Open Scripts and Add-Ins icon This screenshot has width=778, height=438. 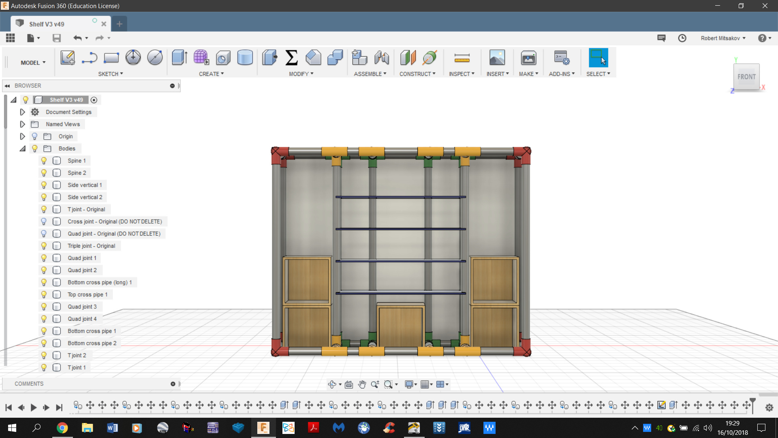(562, 58)
